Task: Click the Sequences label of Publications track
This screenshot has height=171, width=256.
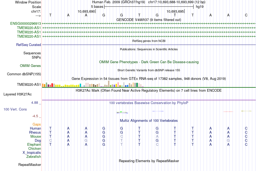Action: (x=32, y=53)
